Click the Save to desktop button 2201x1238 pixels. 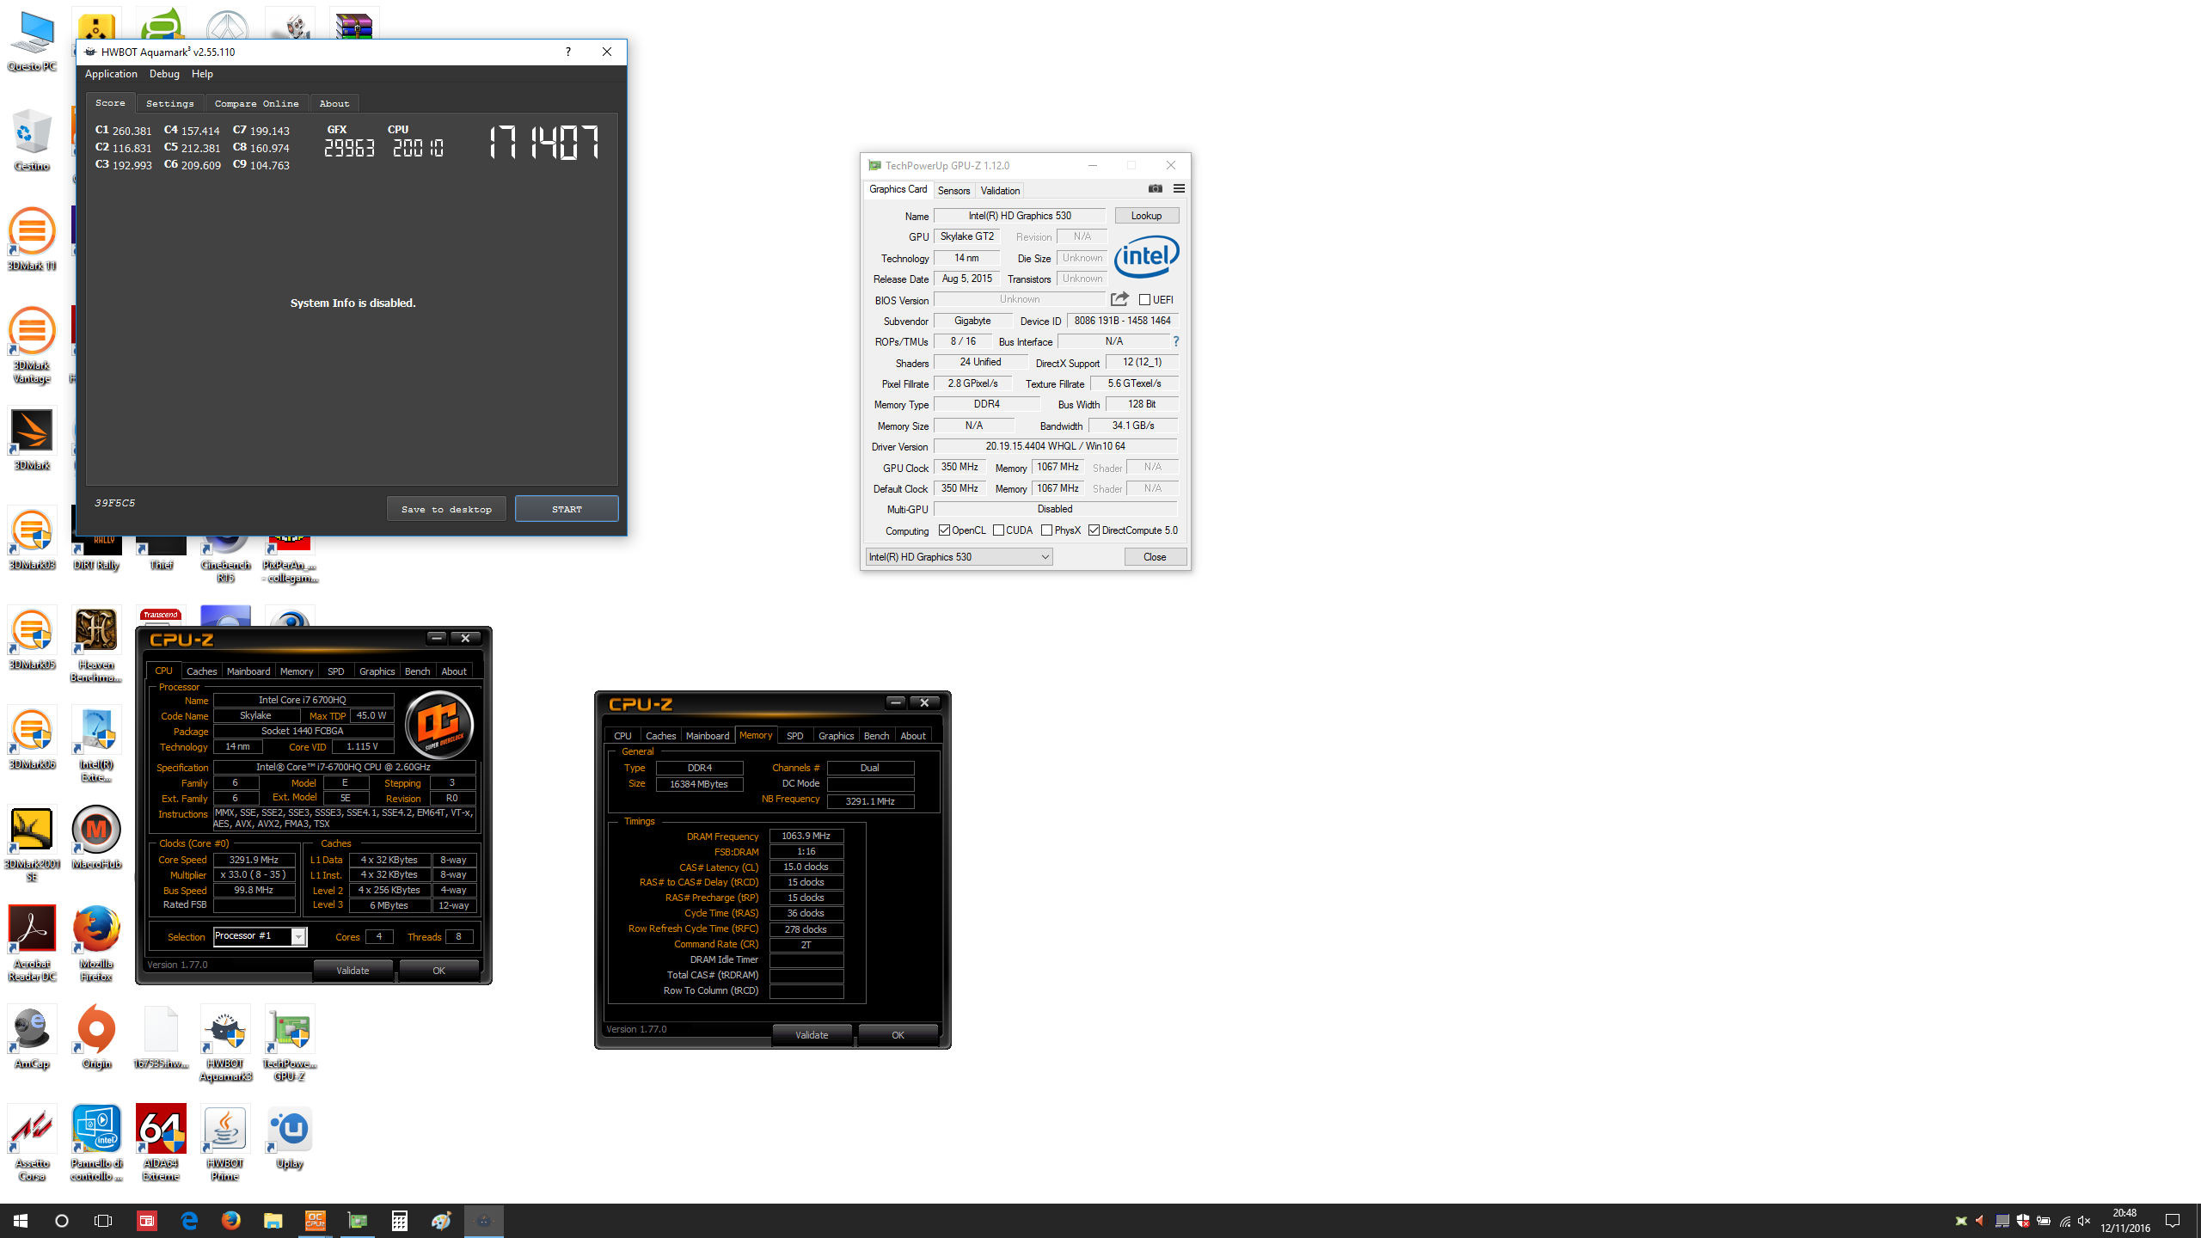pyautogui.click(x=446, y=509)
